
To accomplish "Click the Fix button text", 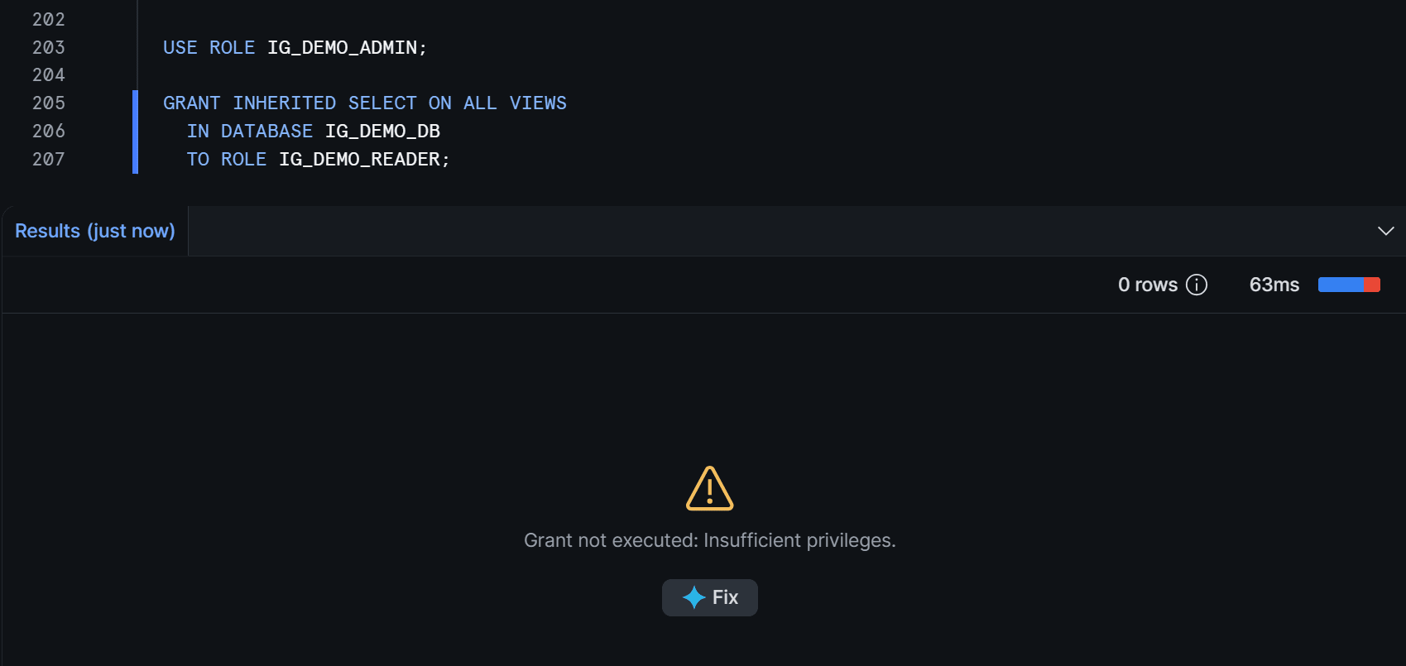I will (725, 597).
